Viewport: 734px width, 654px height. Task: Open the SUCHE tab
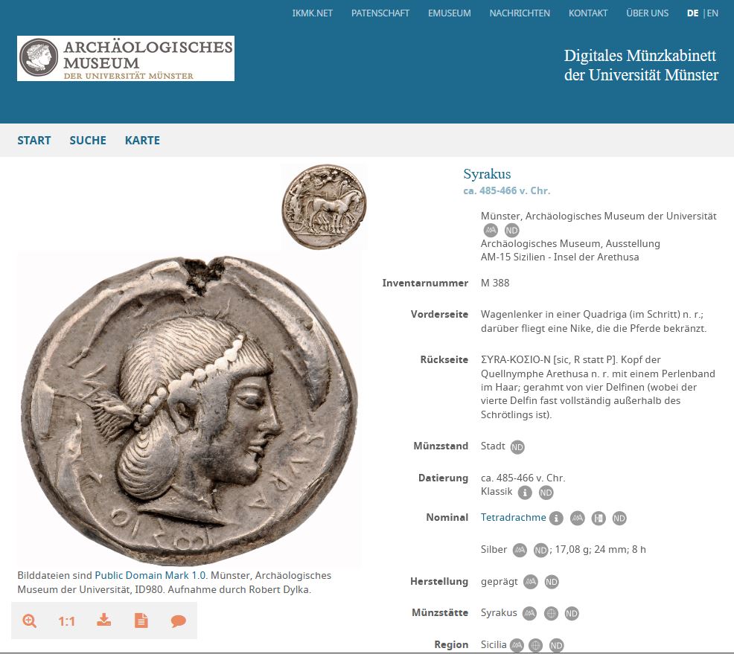point(88,141)
